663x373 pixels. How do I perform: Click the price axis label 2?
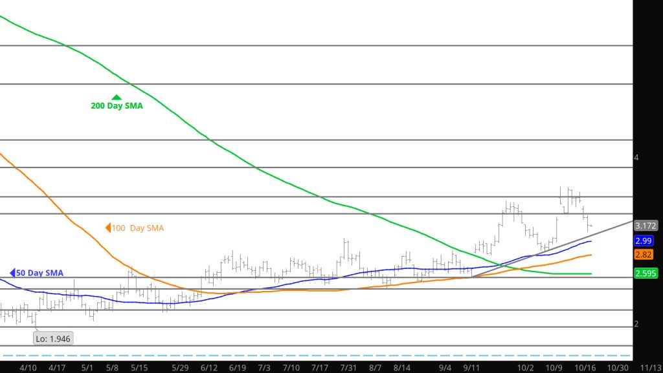[636, 324]
